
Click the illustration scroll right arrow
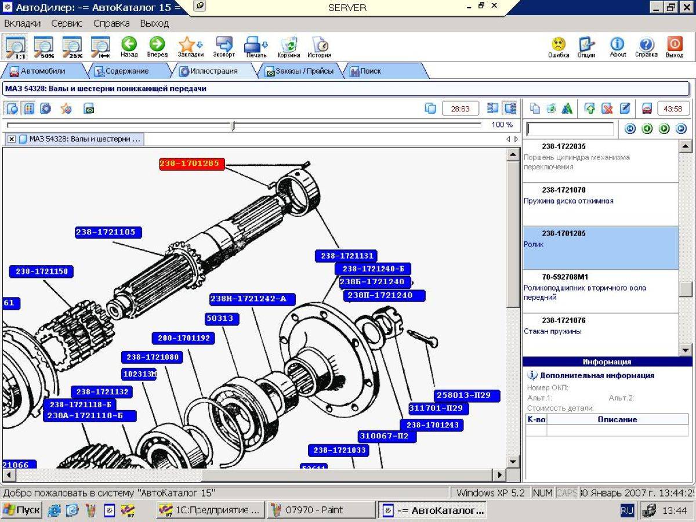point(500,475)
